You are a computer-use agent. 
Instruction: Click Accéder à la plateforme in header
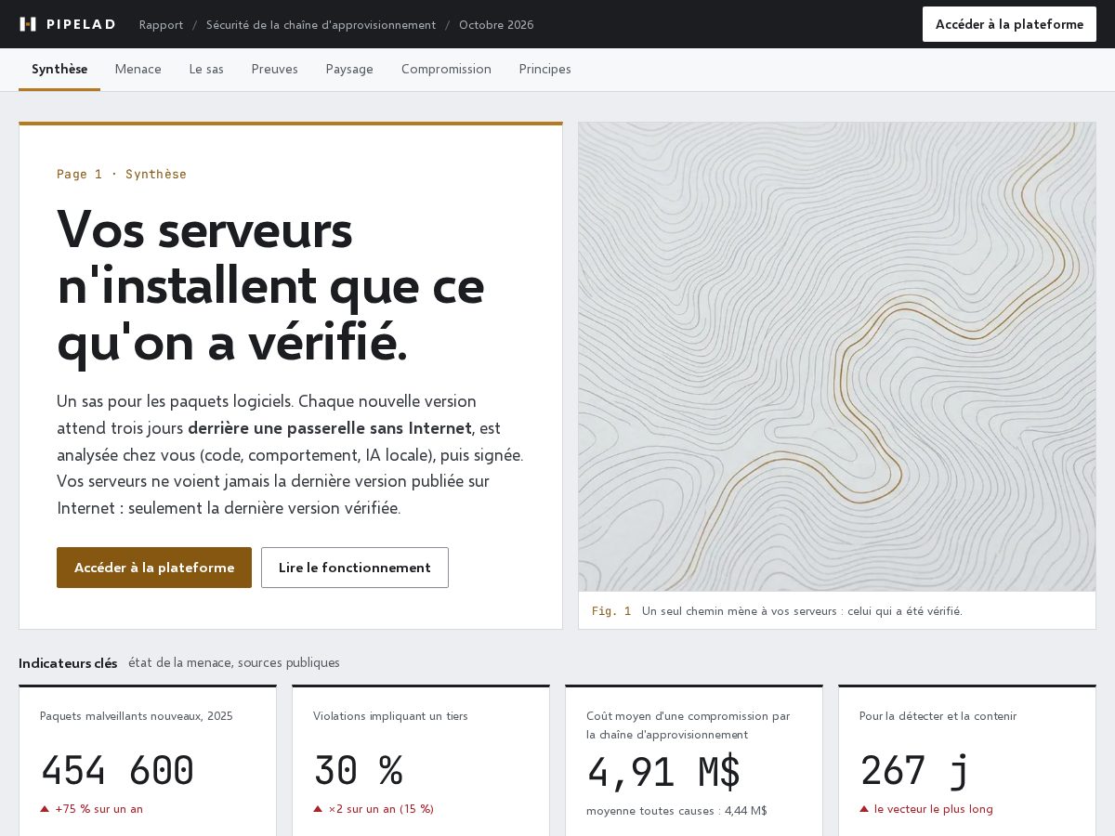click(x=1009, y=24)
